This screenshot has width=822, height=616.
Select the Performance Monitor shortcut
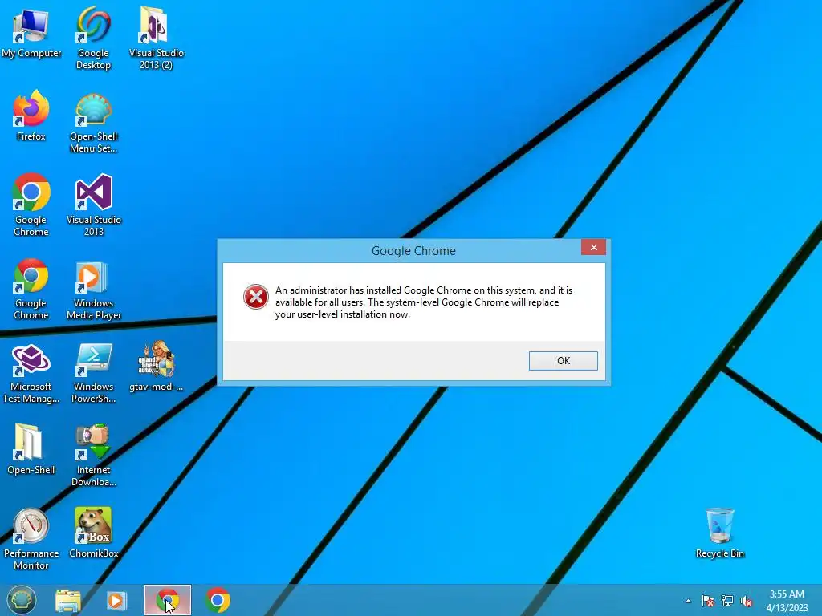31,539
